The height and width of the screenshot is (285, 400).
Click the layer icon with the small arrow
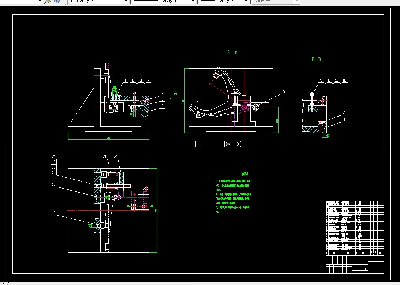[48, 1]
